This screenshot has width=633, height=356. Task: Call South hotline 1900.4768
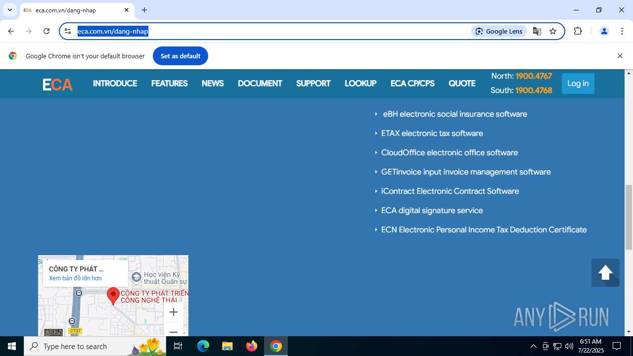(534, 90)
